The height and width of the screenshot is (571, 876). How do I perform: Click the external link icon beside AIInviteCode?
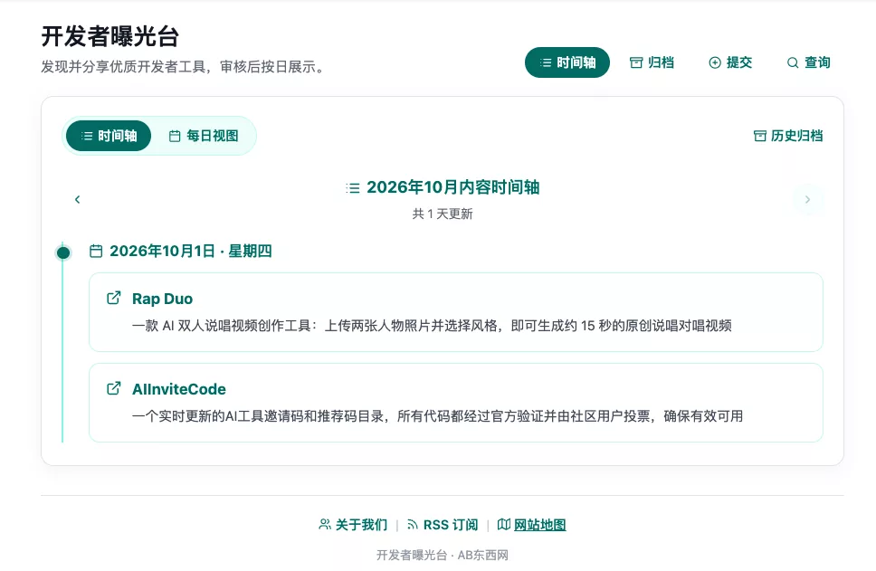(113, 388)
